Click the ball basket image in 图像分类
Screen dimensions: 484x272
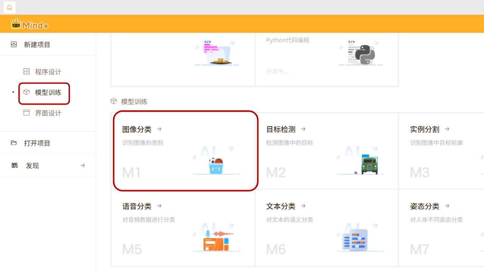point(216,165)
